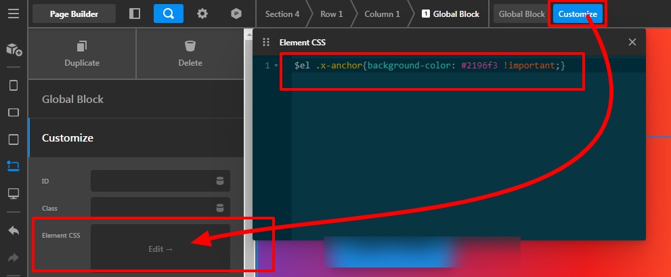Click the Duplicate button
Screen dimensions: 671x277
(82, 54)
